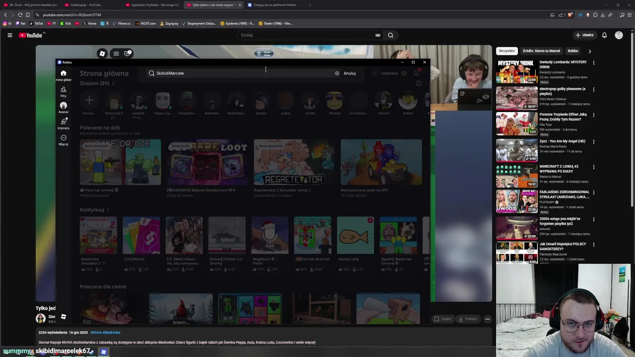635x357 pixels.
Task: Open the MINECRAFT Z LENKĄ #2 thumbnail
Action: [516, 176]
